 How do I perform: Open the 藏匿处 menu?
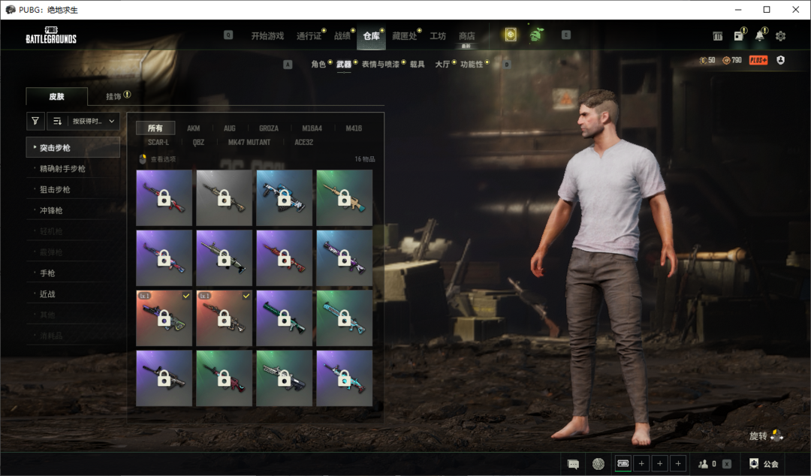tap(404, 36)
